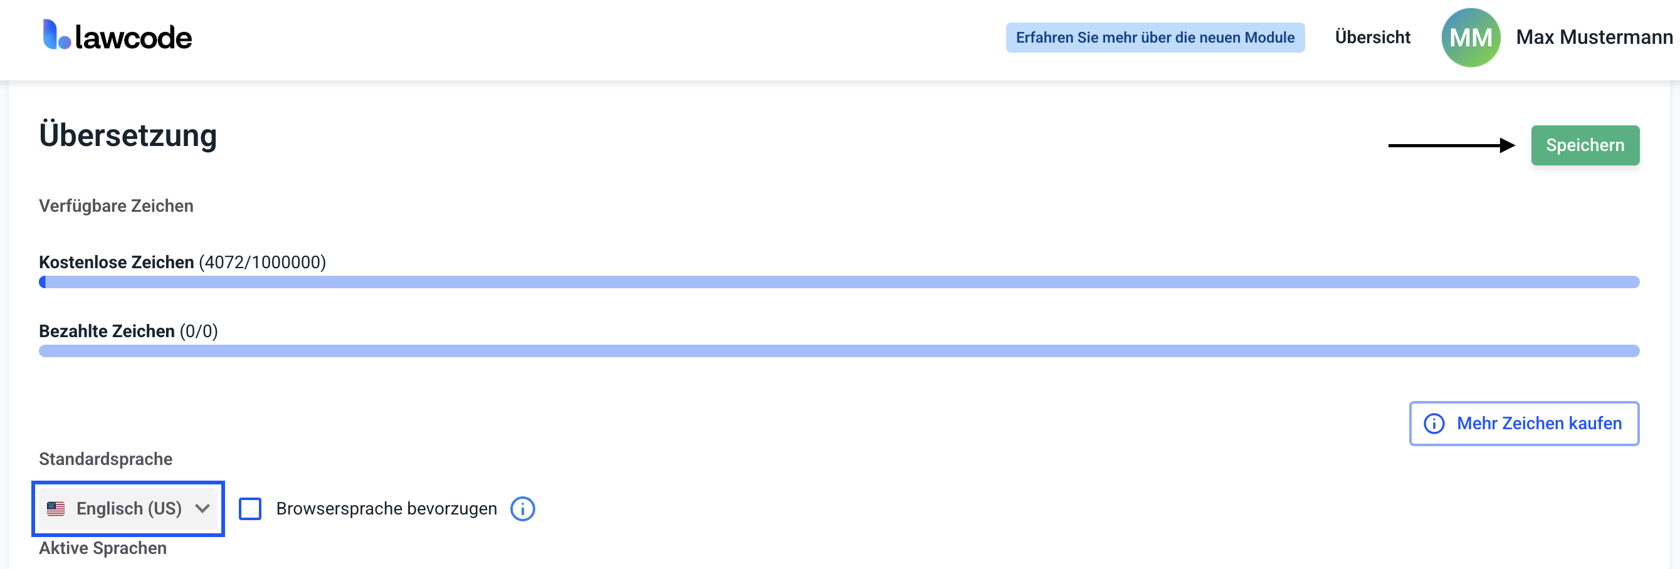Click the lawcode logo icon
1680x569 pixels.
click(56, 34)
